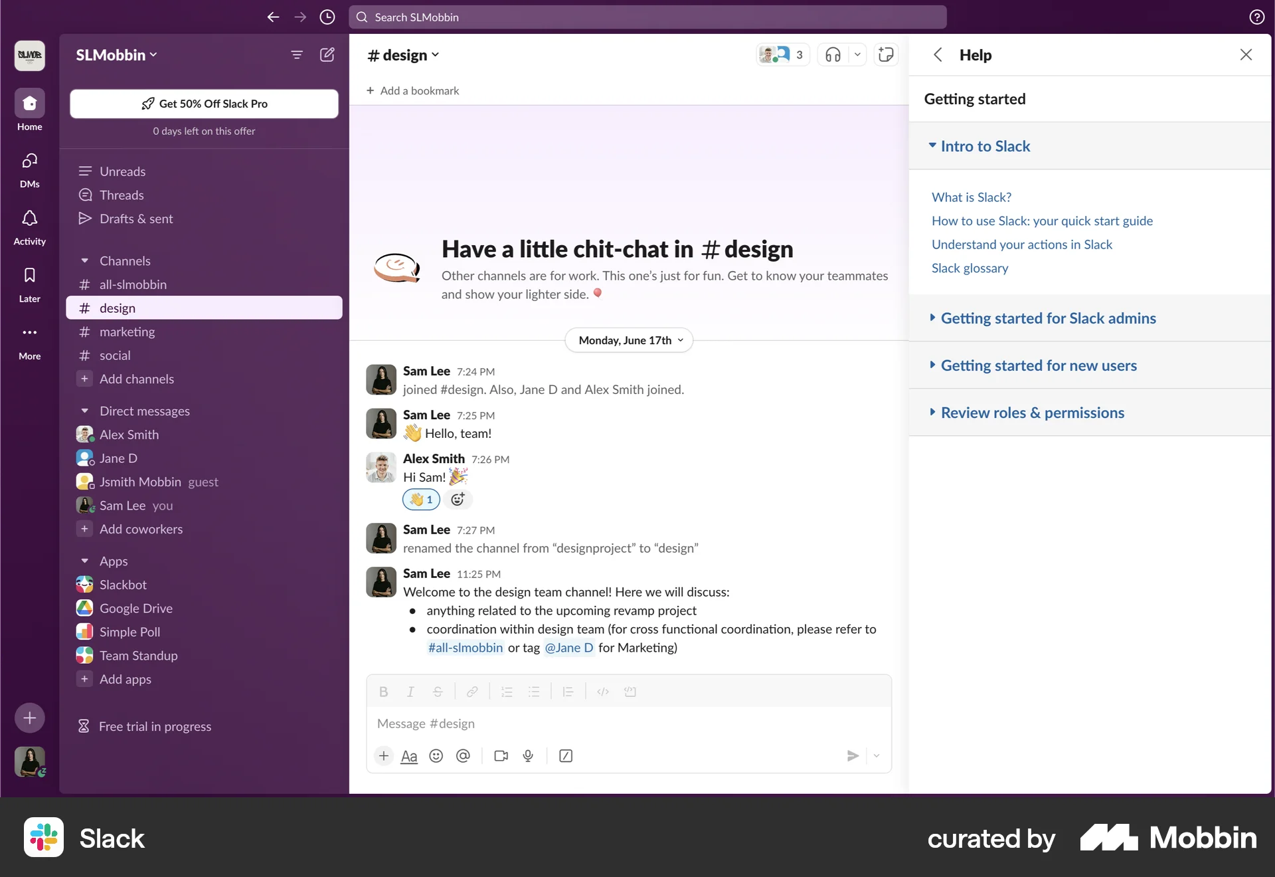
Task: Attach a file with the plus icon
Action: (383, 756)
